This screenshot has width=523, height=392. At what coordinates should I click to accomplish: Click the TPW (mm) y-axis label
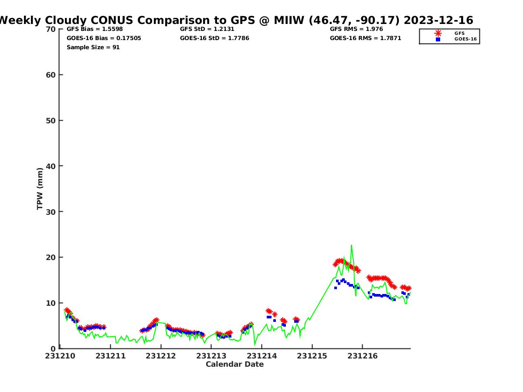click(x=40, y=189)
